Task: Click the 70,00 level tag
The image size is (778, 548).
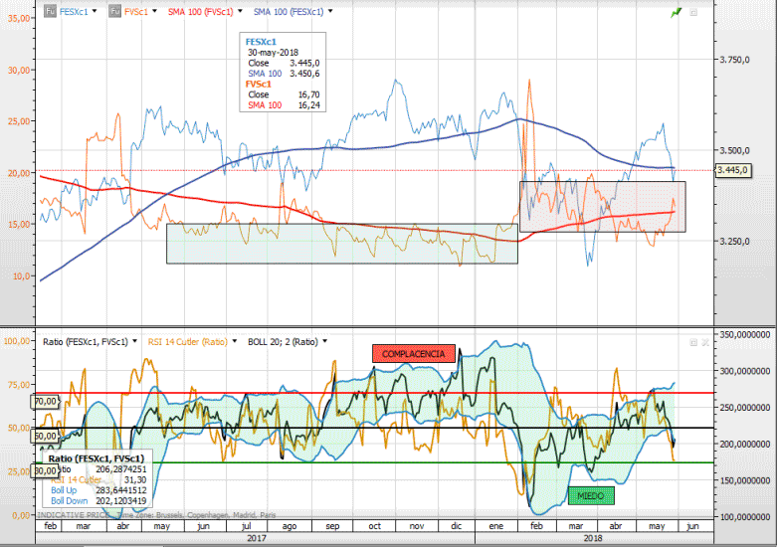Action: 46,401
